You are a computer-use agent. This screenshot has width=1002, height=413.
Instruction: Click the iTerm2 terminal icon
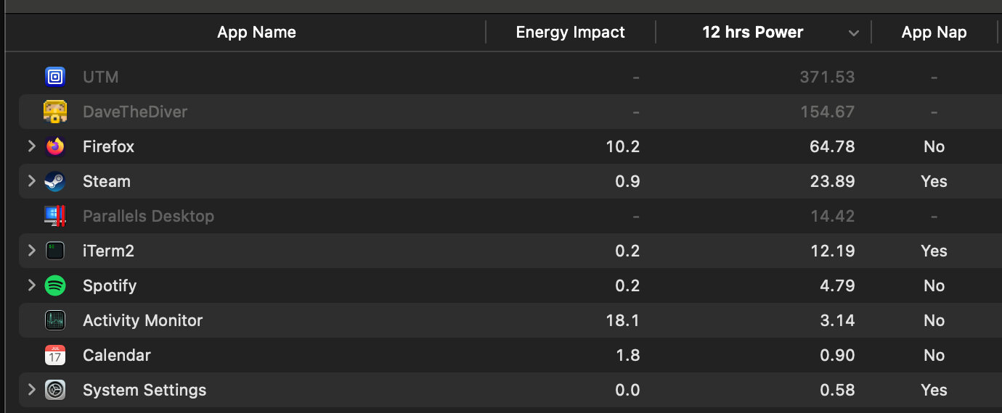click(55, 251)
